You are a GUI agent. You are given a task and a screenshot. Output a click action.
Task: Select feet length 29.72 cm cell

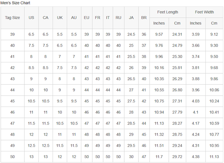[x=177, y=157]
